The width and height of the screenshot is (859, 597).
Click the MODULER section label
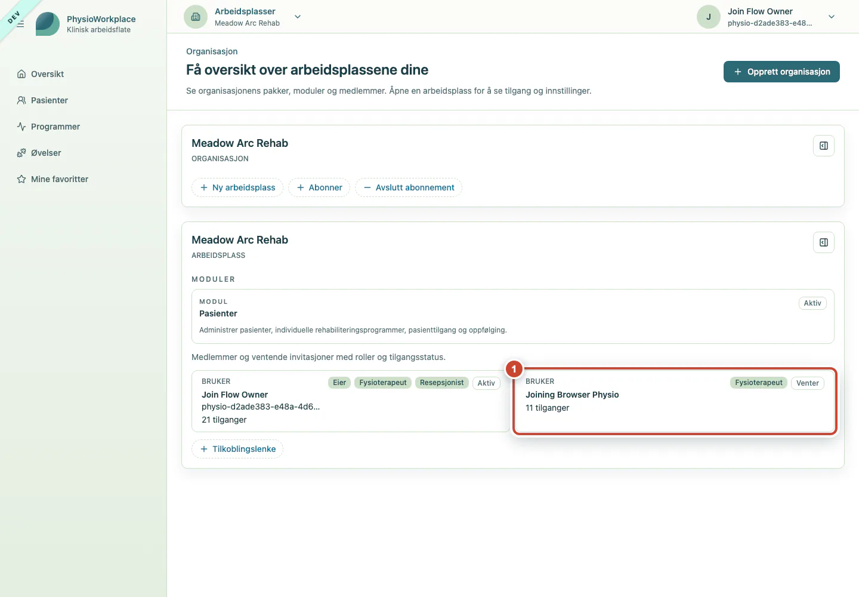(x=214, y=279)
